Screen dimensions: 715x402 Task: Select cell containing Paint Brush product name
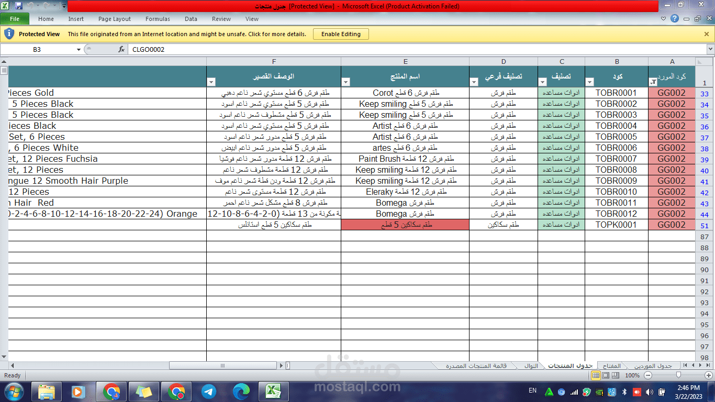(405, 159)
